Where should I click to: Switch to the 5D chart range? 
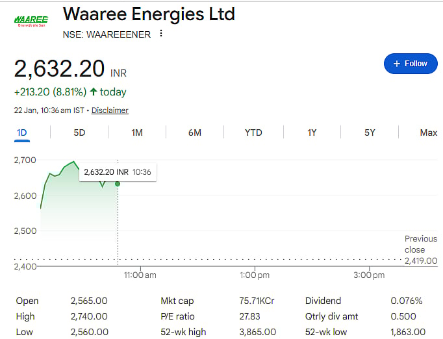click(x=79, y=132)
